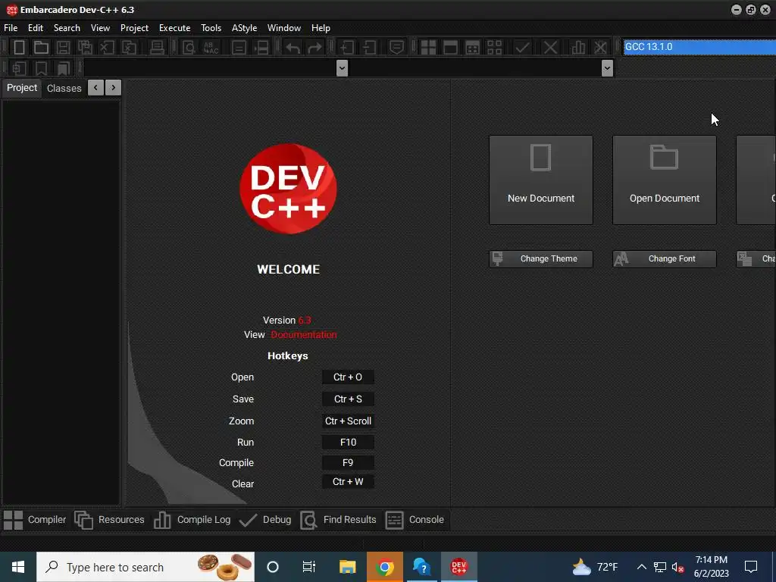Click the Print toolbar icon
Screen dimensions: 776x582
[157, 48]
